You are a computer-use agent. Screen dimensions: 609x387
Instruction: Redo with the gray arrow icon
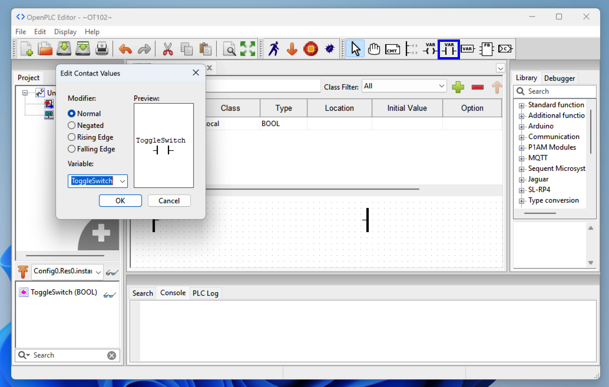(x=144, y=49)
